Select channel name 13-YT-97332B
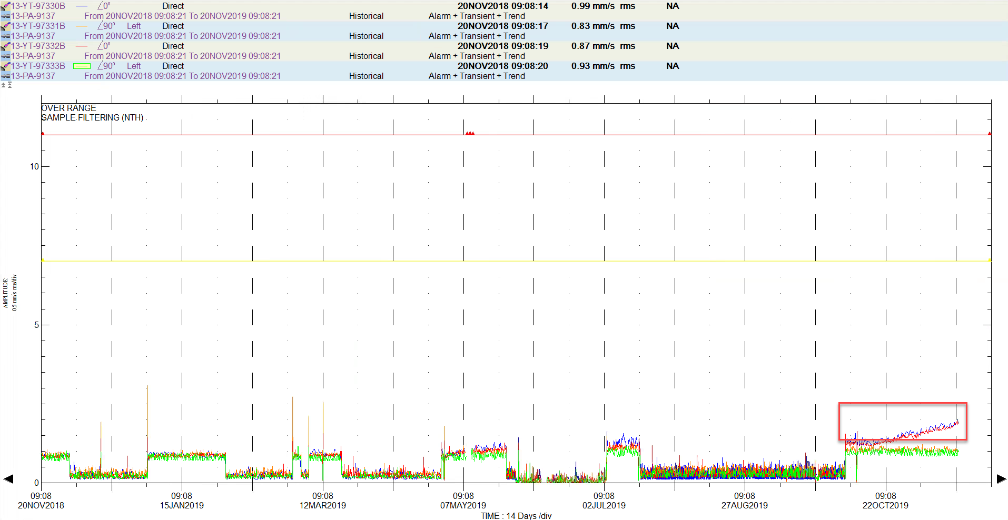Viewport: 1008px width, 520px height. (x=38, y=46)
